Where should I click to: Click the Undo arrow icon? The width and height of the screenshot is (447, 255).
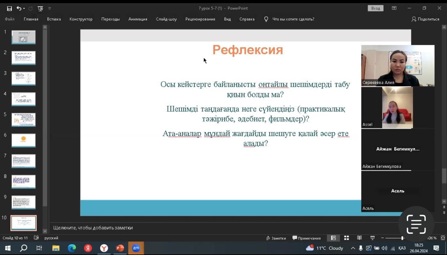(x=19, y=8)
